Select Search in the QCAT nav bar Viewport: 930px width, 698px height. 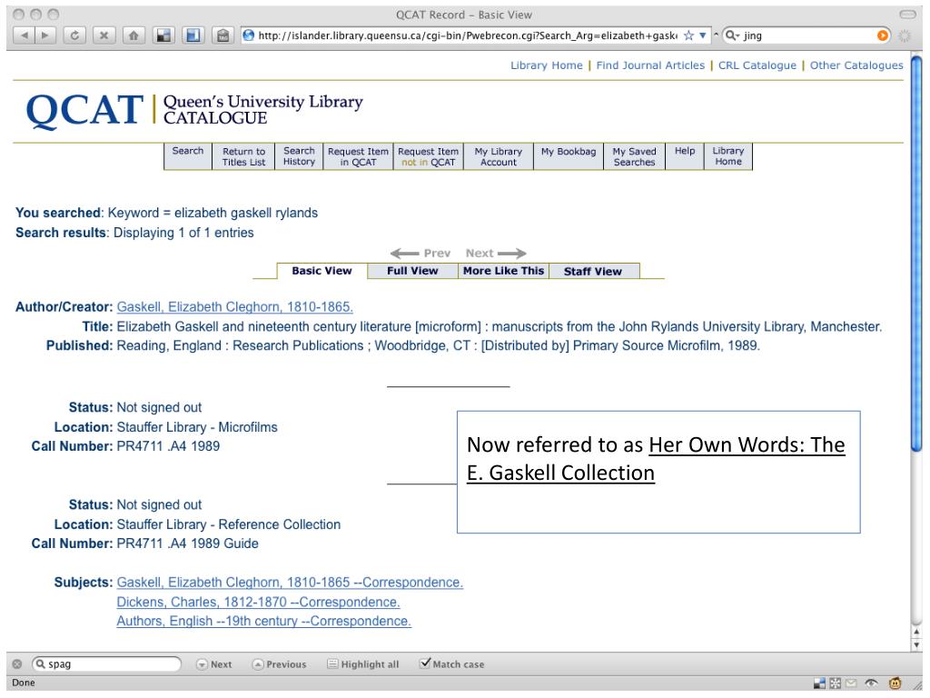click(187, 156)
